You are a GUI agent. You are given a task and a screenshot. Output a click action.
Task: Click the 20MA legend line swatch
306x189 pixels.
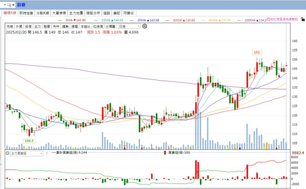point(131,20)
